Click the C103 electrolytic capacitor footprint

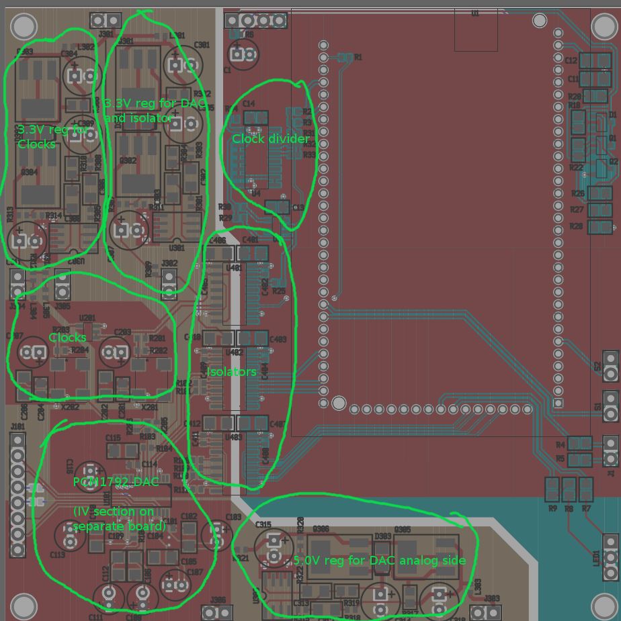216,535
